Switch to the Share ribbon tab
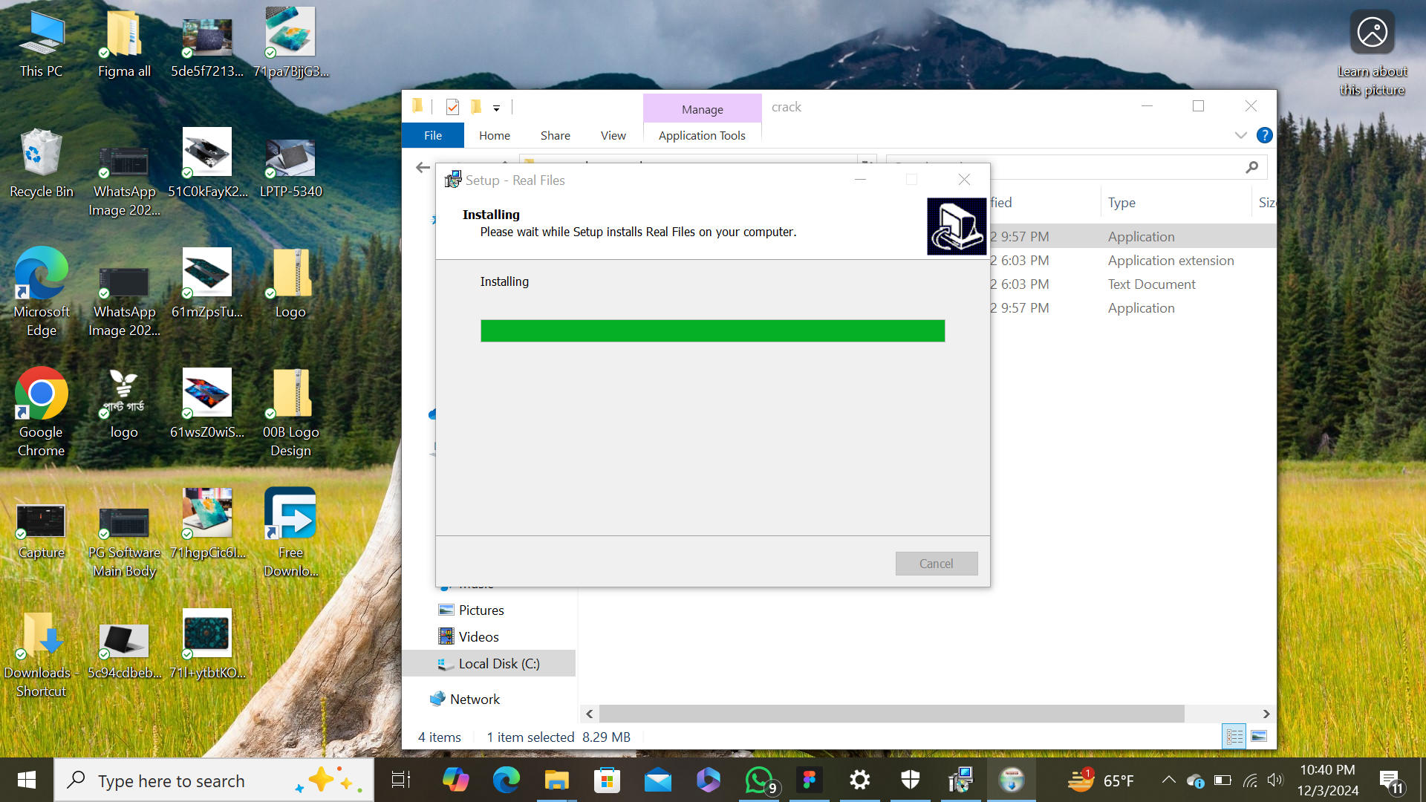This screenshot has height=802, width=1426. click(x=555, y=135)
